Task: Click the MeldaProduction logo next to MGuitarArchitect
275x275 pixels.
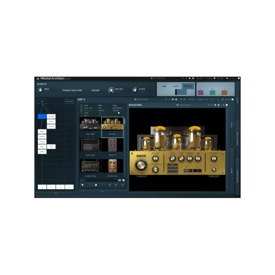Action: click(38, 78)
